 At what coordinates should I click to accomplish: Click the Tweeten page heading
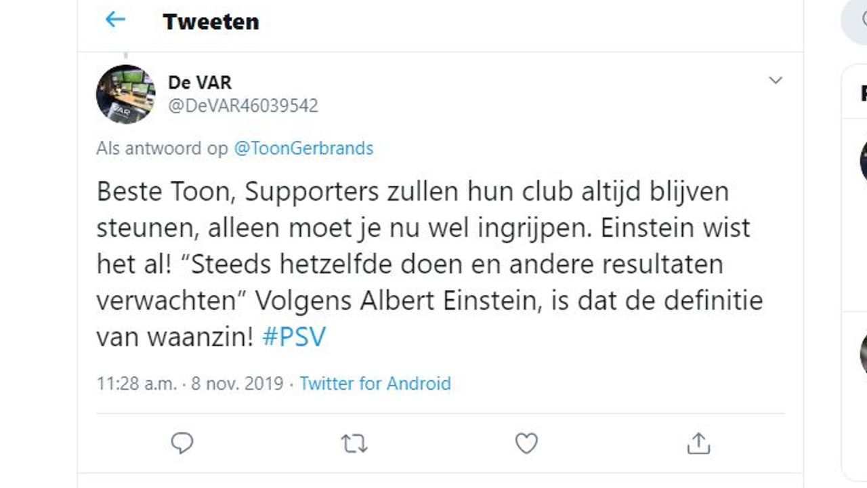pos(211,22)
